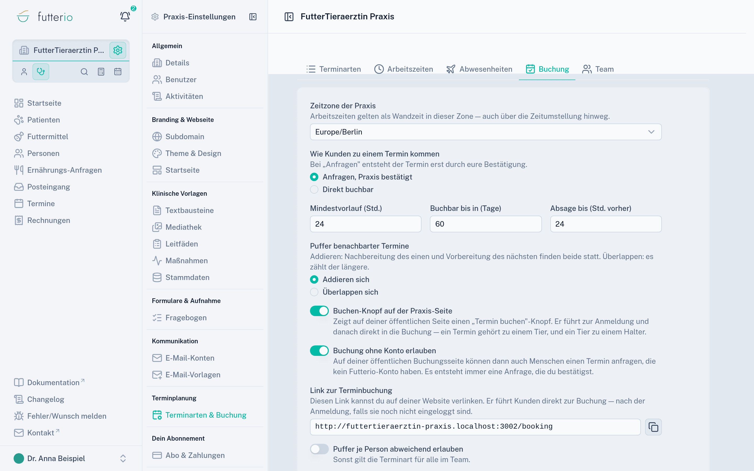Choose Addieren sich buffer option
Screen dimensions: 754x471
(340, 279)
